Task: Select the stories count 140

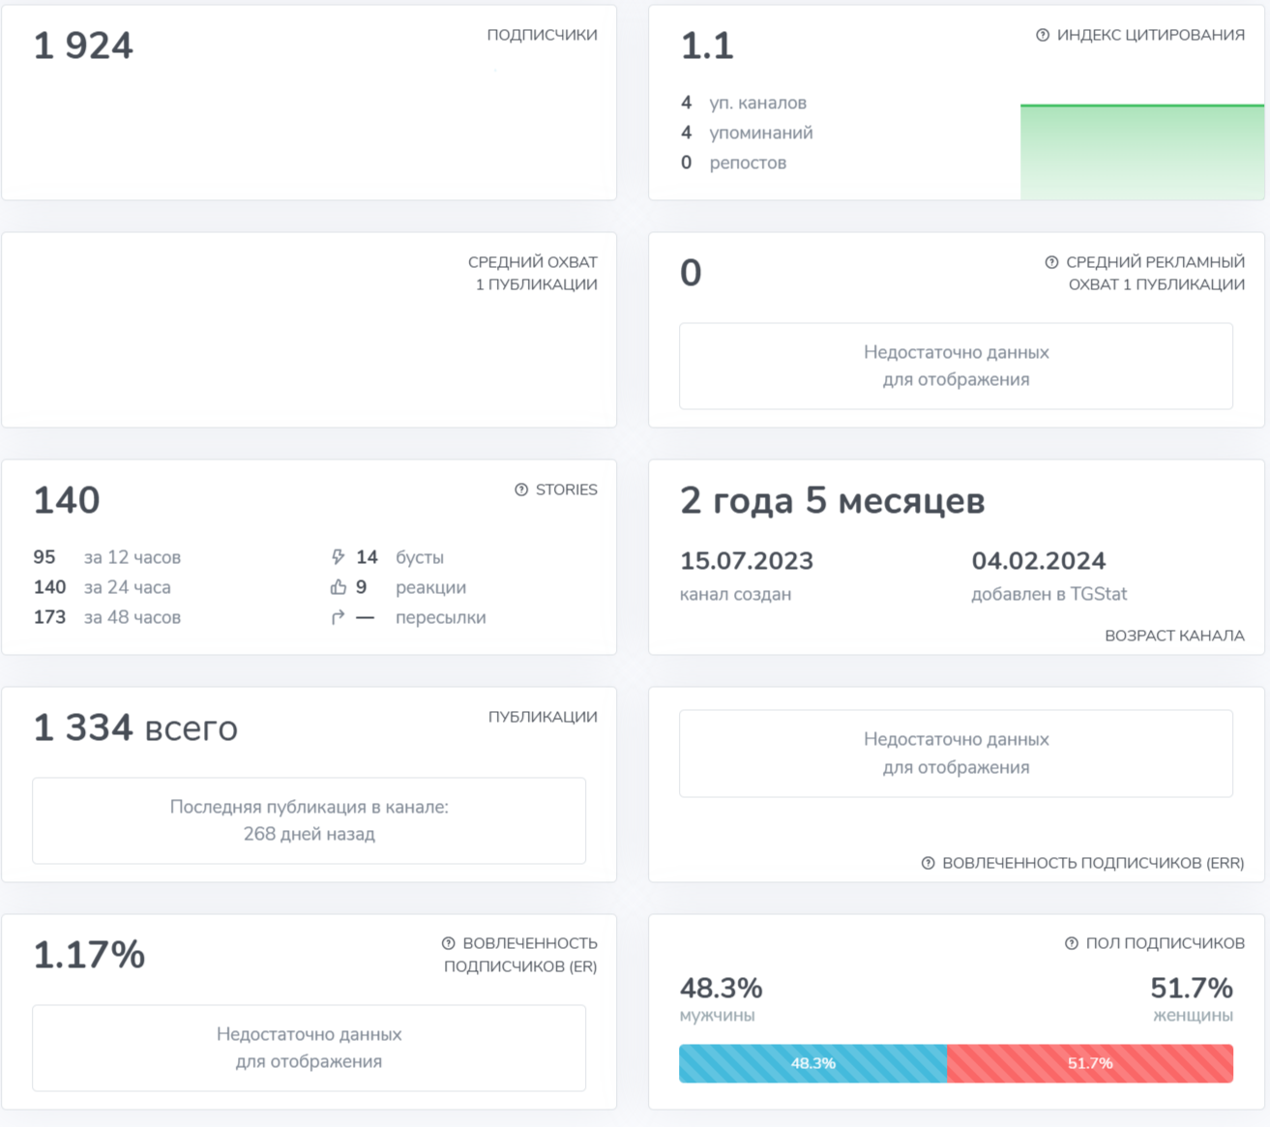Action: pyautogui.click(x=66, y=500)
